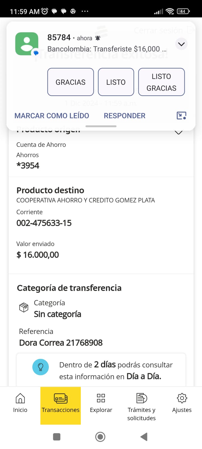Image resolution: width=202 pixels, height=449 pixels.
Task: Open the notification in a floating bubble icon
Action: pos(181,116)
